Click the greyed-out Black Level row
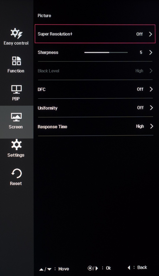Screen dimensions: 159x276 pyautogui.click(x=95, y=71)
